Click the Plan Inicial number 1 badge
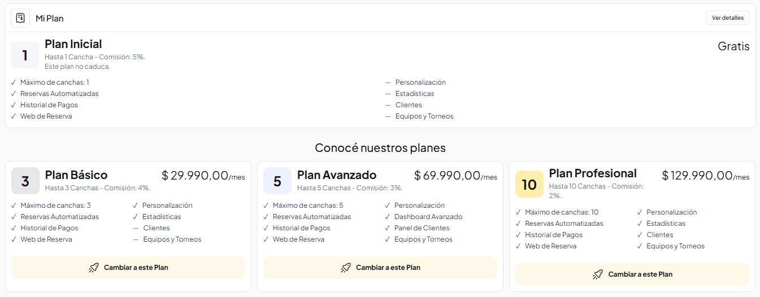Viewport: 760px width, 297px height. point(25,55)
